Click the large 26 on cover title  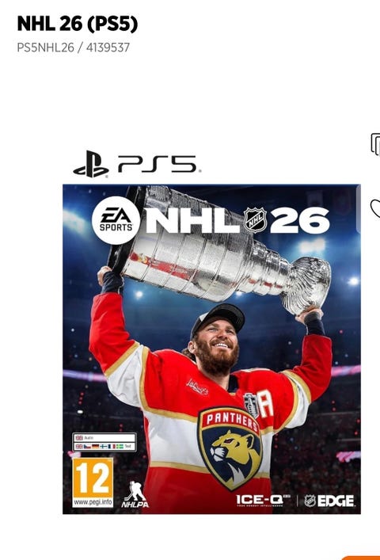[x=299, y=220]
